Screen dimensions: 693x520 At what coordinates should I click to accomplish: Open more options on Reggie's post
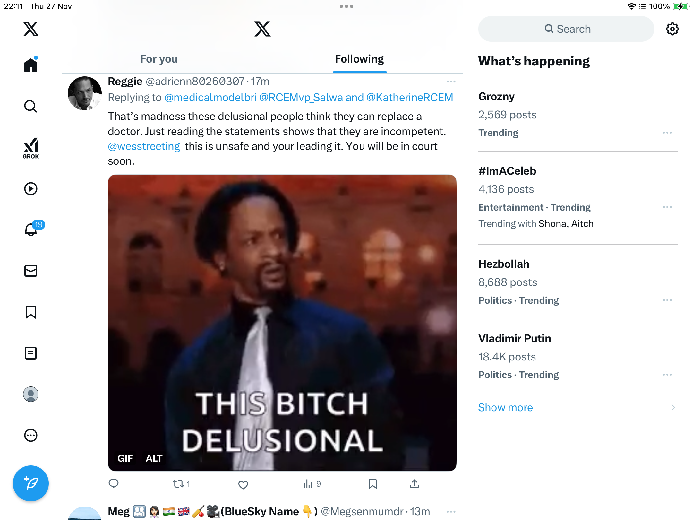pyautogui.click(x=451, y=82)
